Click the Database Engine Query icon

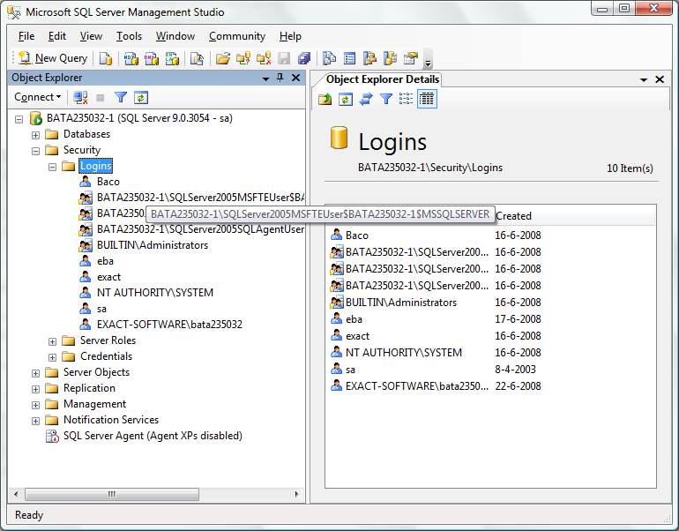click(106, 58)
